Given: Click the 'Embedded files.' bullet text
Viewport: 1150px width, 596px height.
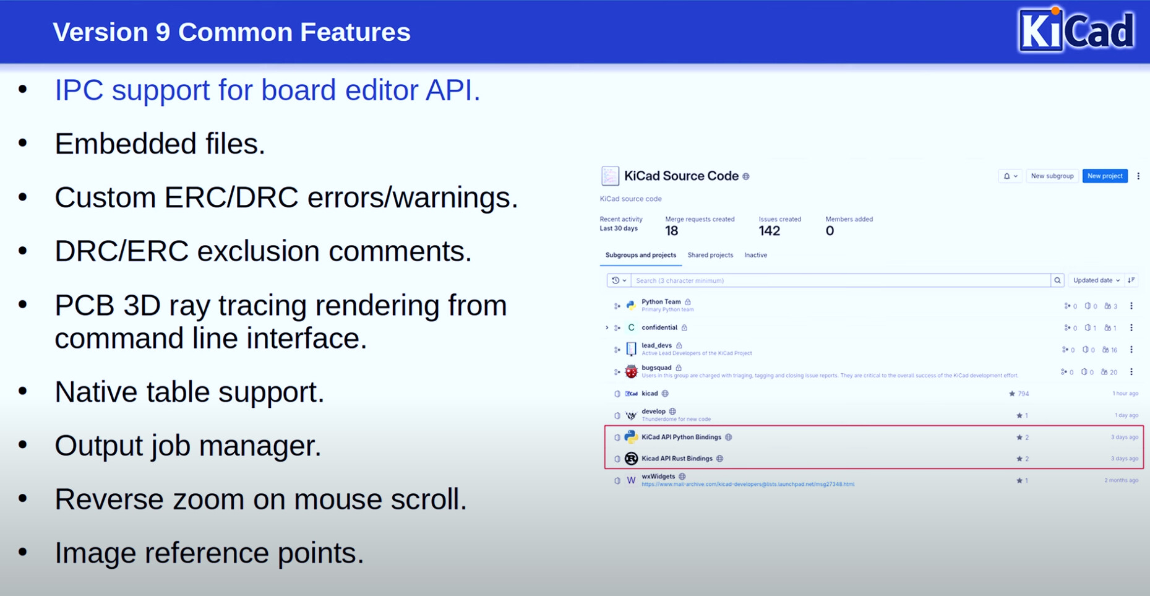Looking at the screenshot, I should click(x=160, y=144).
